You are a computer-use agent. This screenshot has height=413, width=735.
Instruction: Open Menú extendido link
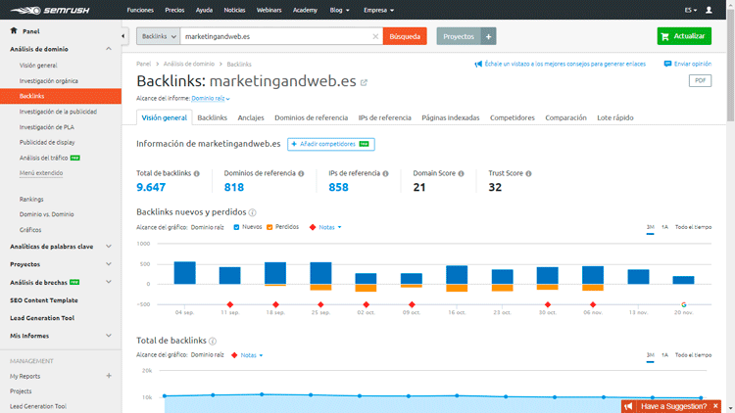(41, 173)
